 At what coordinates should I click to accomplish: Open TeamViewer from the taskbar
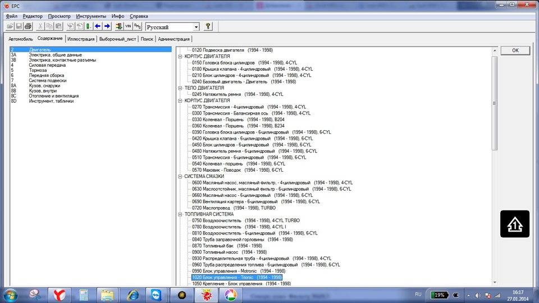point(157,295)
